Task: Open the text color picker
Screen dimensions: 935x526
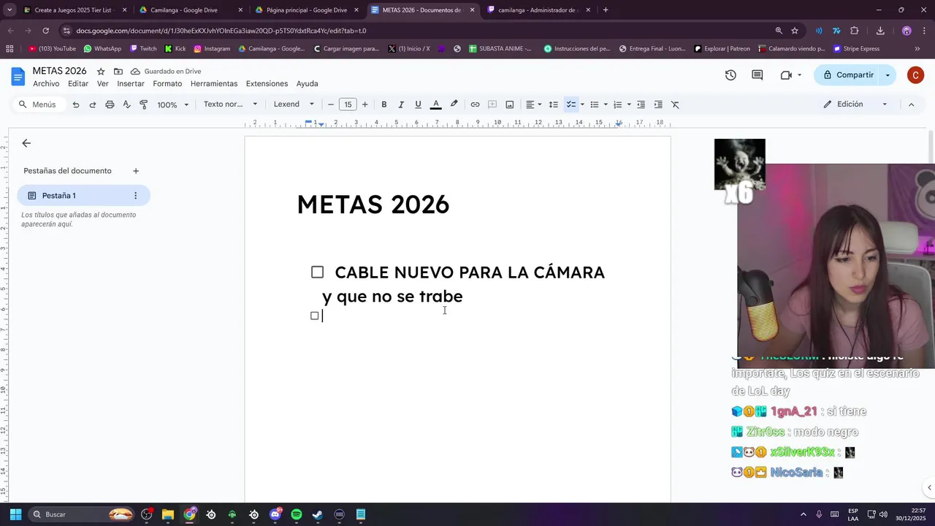Action: [x=435, y=104]
